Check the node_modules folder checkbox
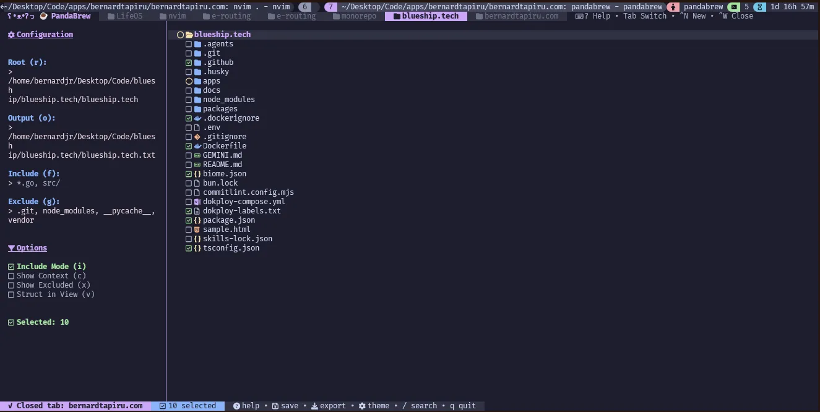 pos(189,99)
